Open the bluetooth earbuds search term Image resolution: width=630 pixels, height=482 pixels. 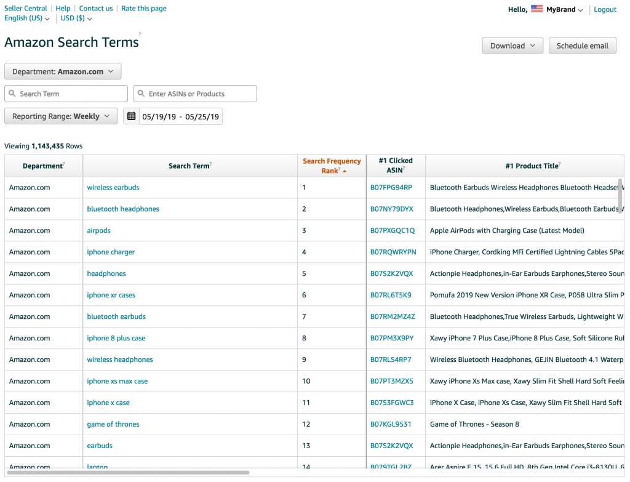click(x=116, y=316)
